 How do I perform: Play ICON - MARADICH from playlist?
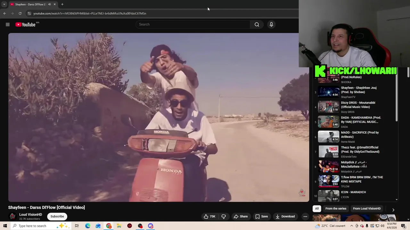click(x=355, y=196)
